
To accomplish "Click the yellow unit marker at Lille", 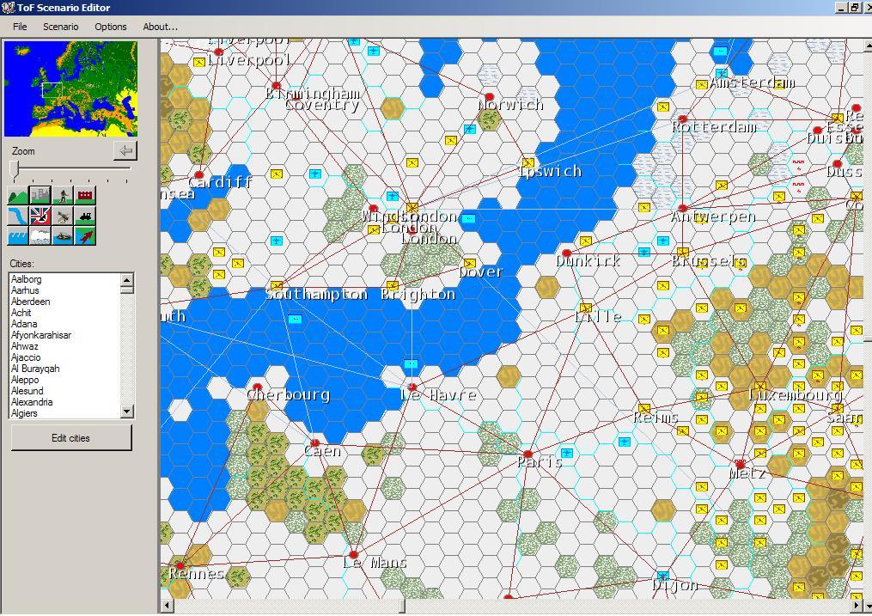I will tap(586, 308).
